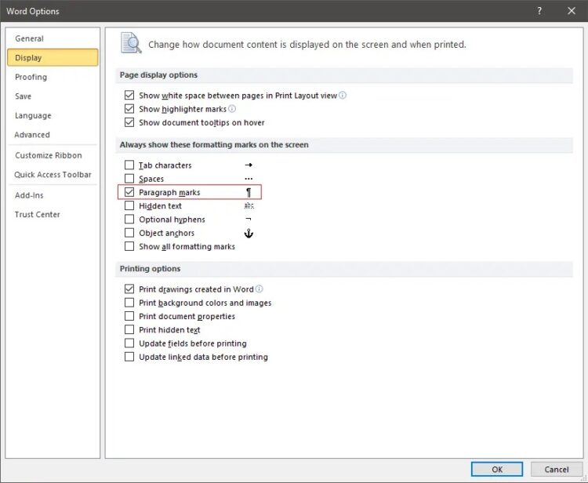The width and height of the screenshot is (588, 483).
Task: Click the hidden text abc symbol
Action: coord(249,206)
